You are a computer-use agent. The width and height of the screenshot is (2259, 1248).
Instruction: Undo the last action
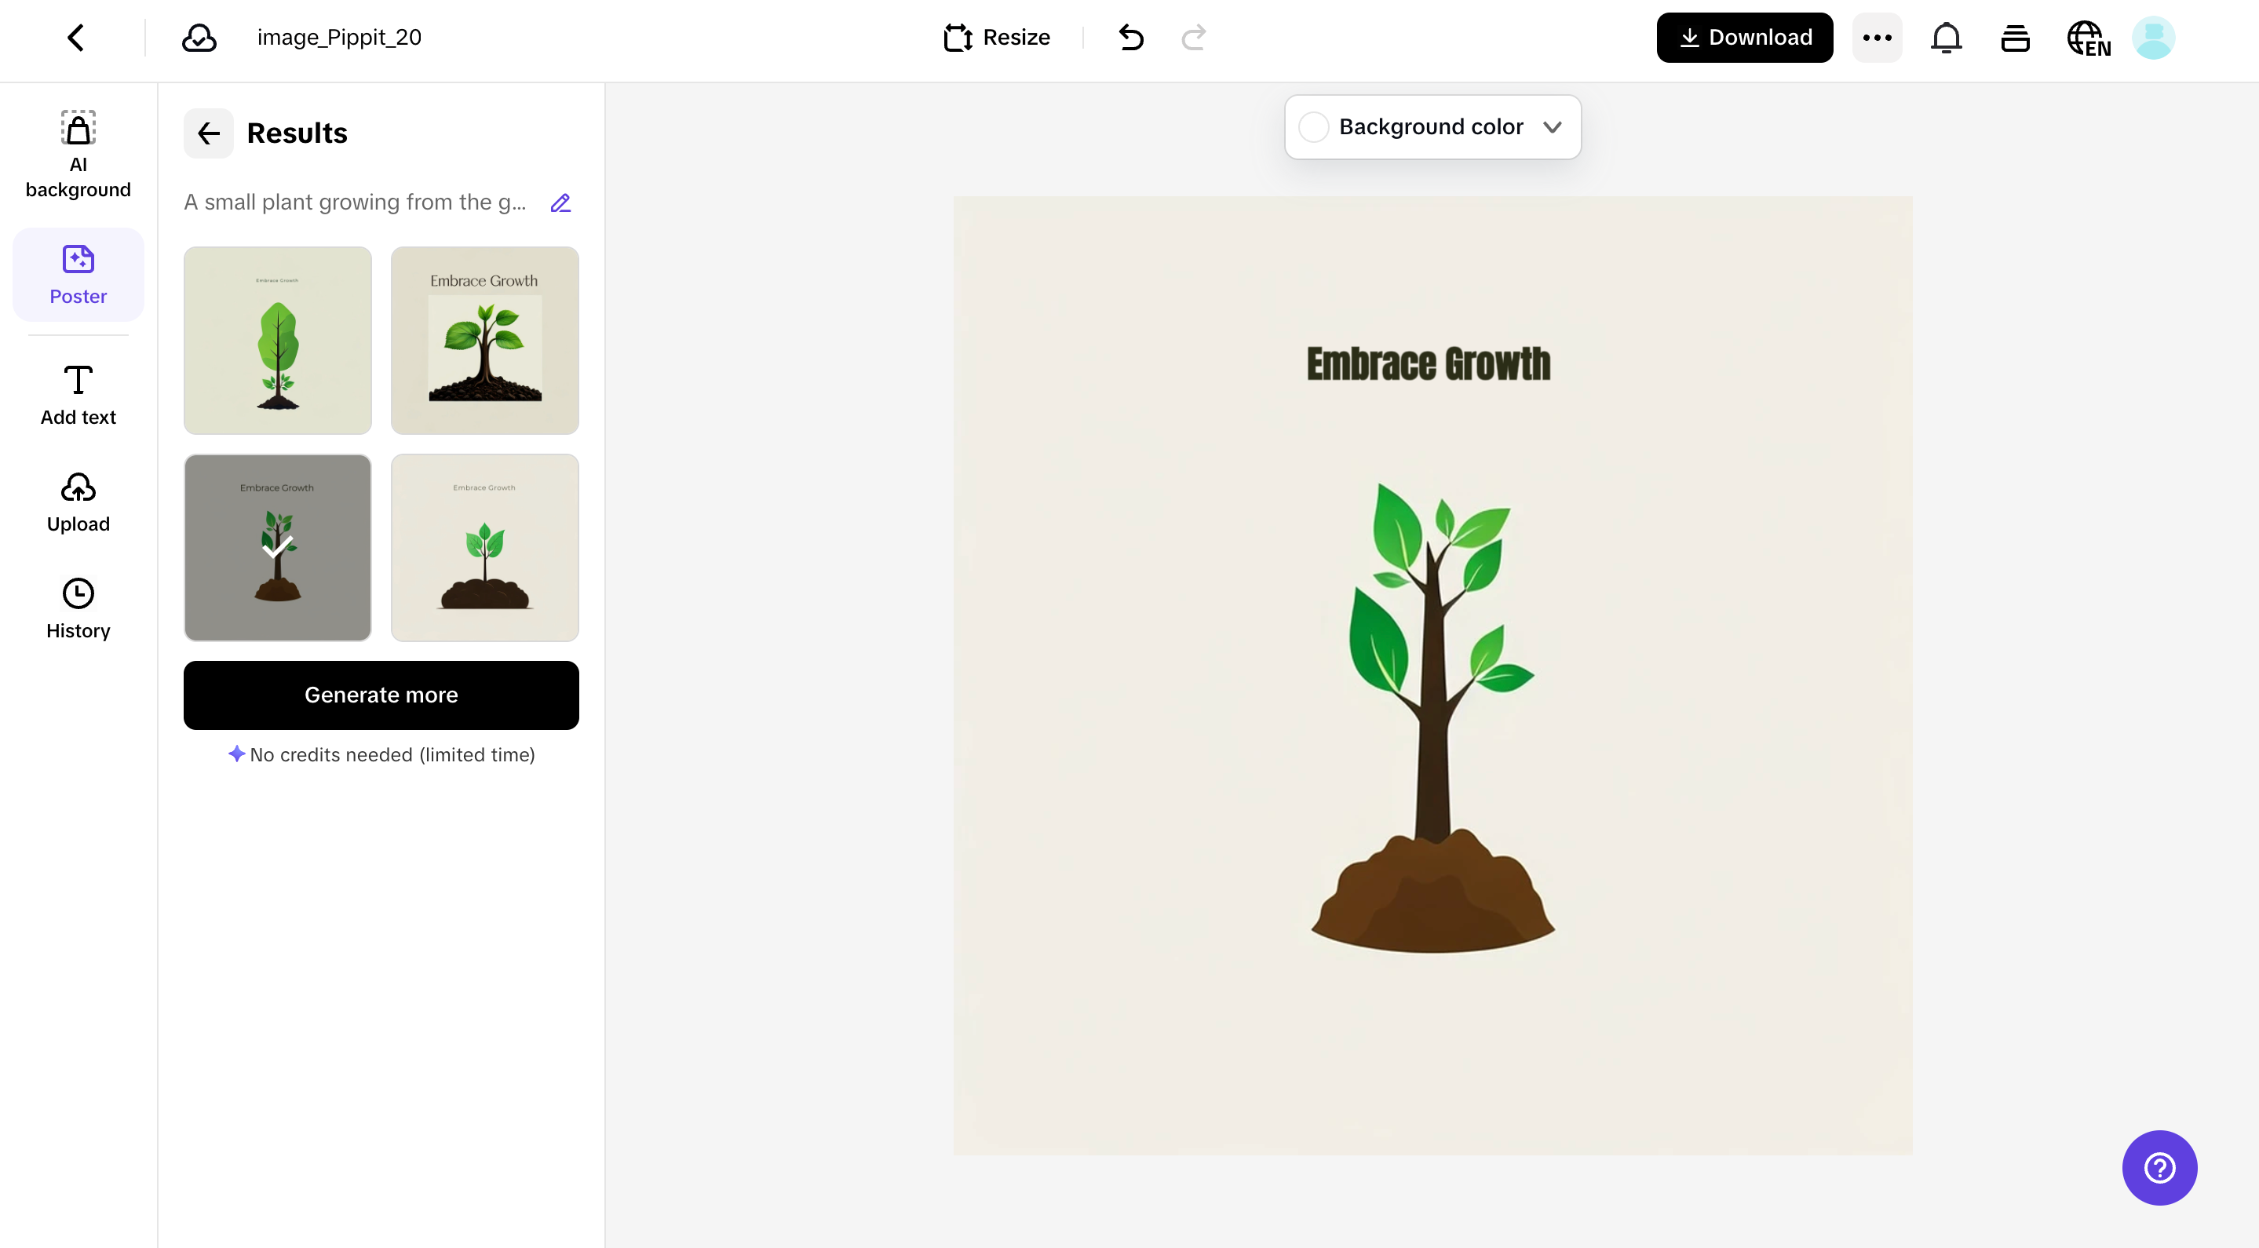coord(1130,38)
